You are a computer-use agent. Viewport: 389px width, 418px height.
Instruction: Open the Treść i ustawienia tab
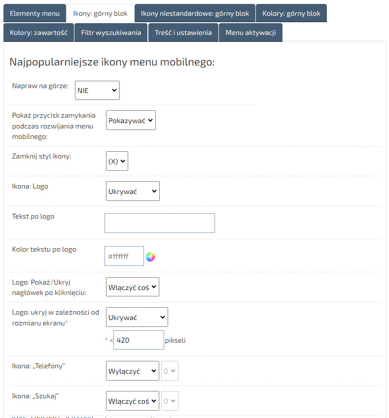click(x=183, y=32)
